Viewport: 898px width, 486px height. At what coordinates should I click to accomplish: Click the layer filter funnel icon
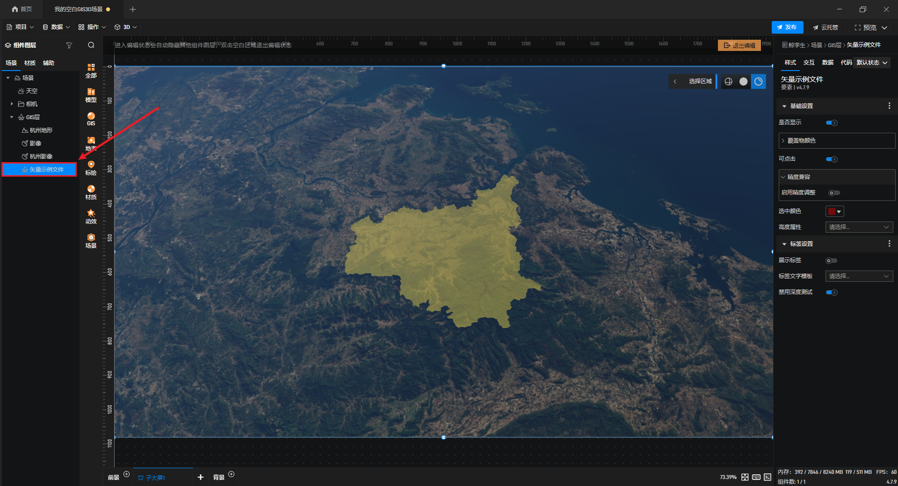pyautogui.click(x=69, y=45)
